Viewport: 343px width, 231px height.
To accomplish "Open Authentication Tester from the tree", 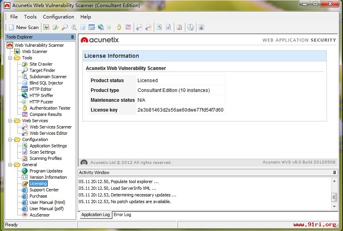I will [50, 108].
